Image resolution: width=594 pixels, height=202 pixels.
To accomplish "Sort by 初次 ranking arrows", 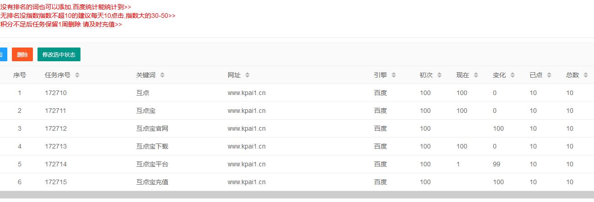I will 439,75.
